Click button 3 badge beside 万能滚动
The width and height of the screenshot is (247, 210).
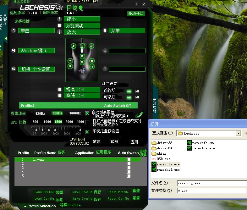click(x=59, y=25)
